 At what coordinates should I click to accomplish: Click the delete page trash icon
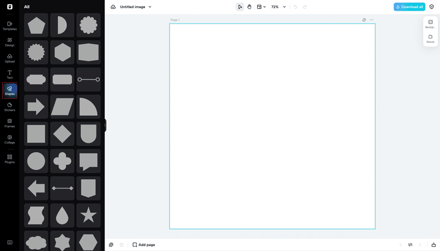click(x=121, y=245)
